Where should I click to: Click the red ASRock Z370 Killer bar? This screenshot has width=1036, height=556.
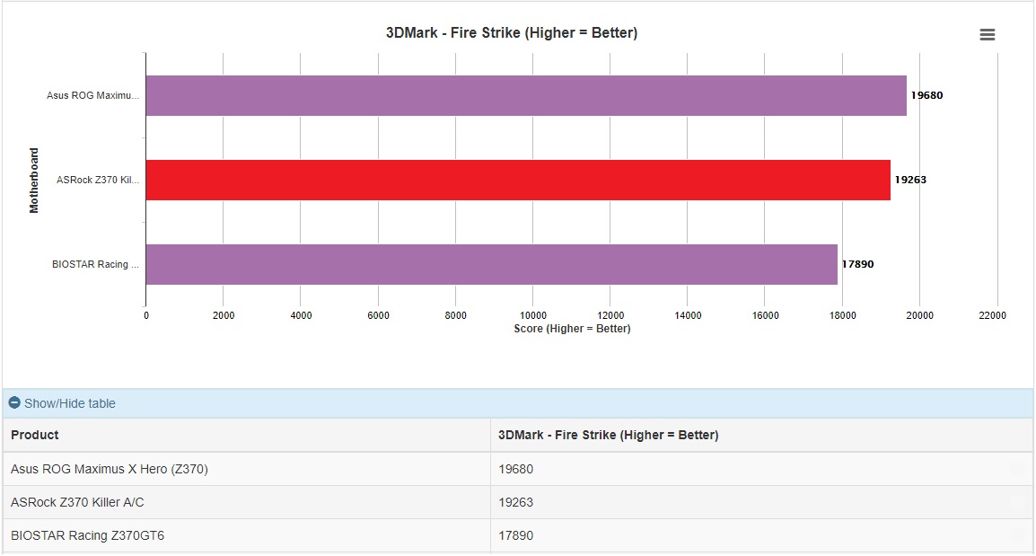tap(518, 180)
